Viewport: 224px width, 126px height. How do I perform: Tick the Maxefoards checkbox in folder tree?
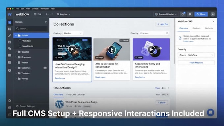pos(20,46)
